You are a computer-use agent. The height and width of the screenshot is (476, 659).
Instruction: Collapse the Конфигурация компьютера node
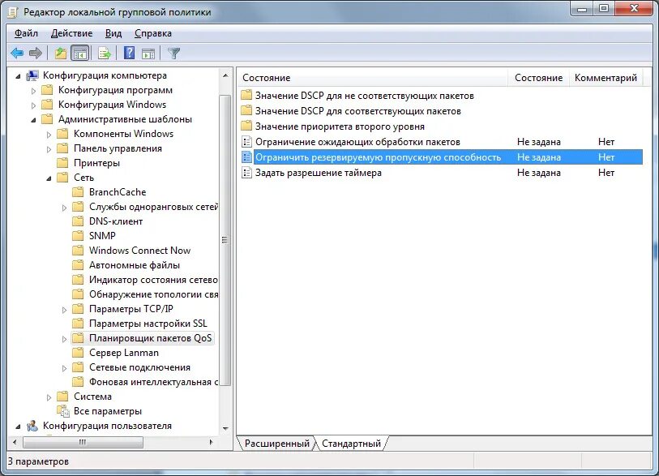18,76
